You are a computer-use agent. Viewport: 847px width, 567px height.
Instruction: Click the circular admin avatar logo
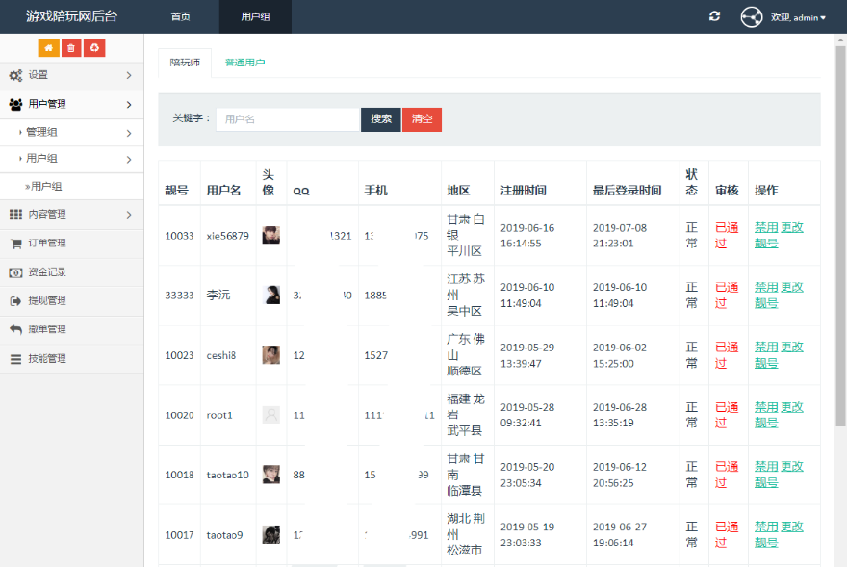coord(752,16)
